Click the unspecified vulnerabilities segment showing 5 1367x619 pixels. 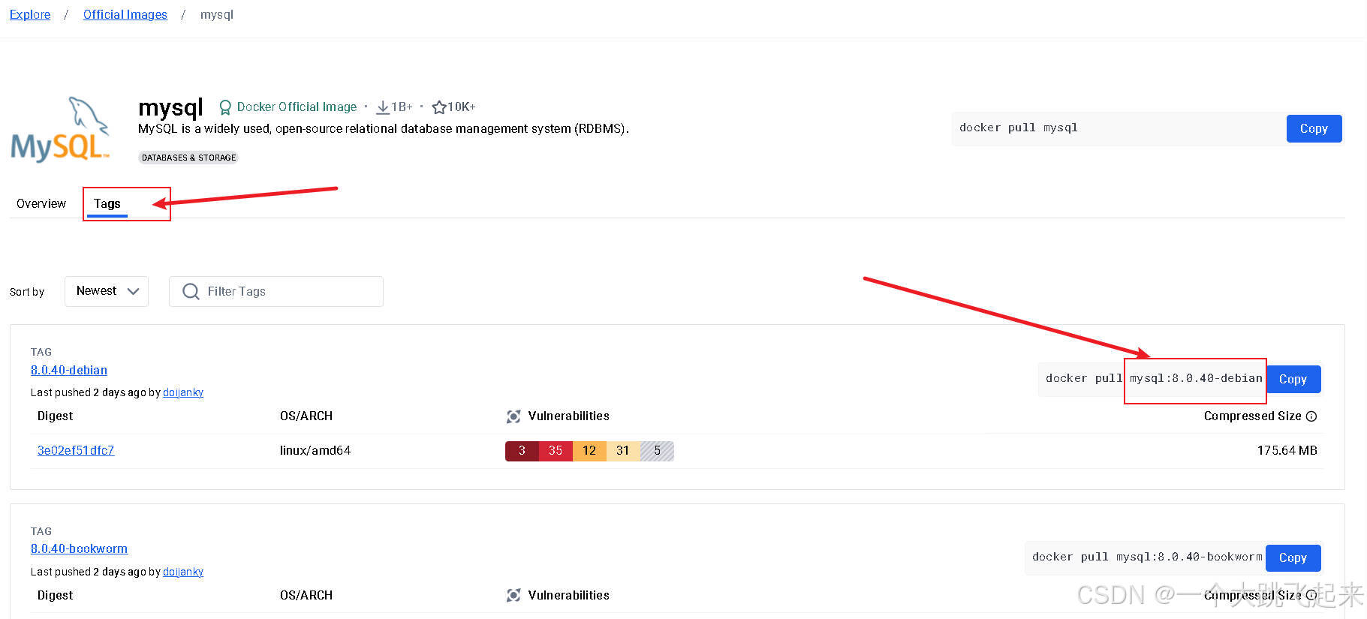tap(657, 451)
